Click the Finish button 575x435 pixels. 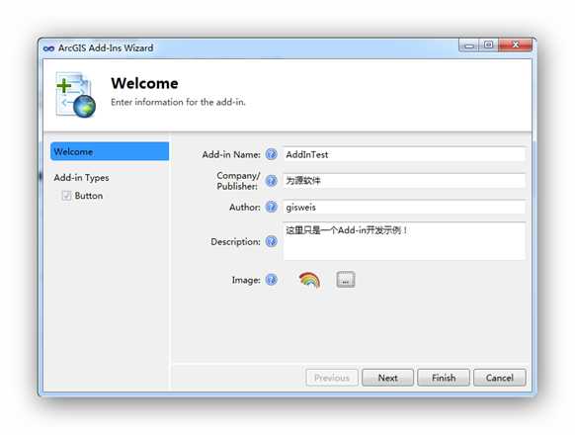pyautogui.click(x=444, y=378)
